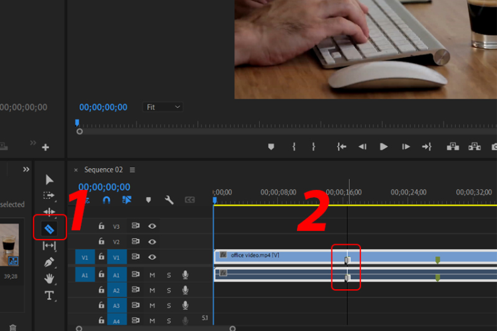Target the V2 track header
This screenshot has width=497, height=331.
(x=117, y=242)
